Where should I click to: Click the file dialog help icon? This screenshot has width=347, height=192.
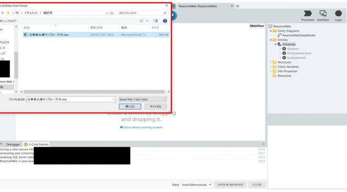click(165, 21)
